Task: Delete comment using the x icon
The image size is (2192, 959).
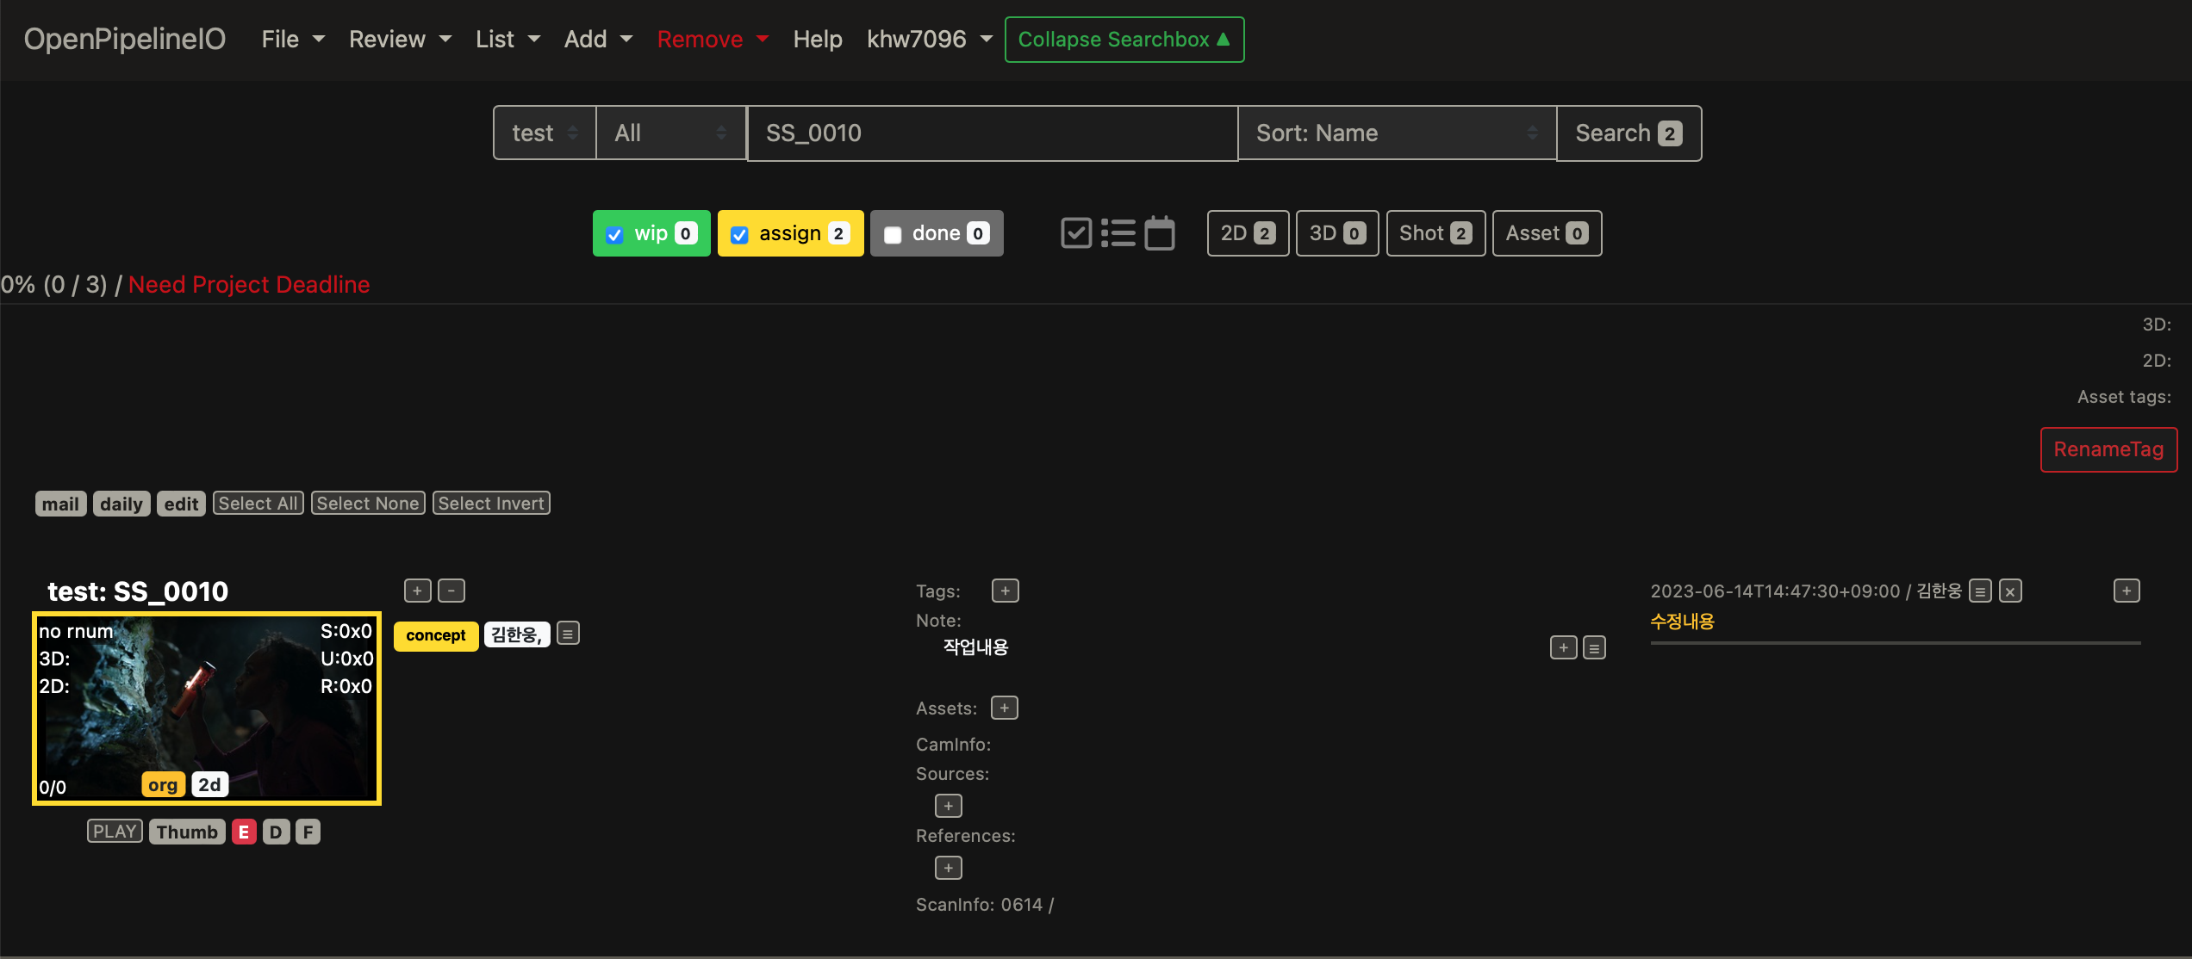Action: tap(2010, 591)
